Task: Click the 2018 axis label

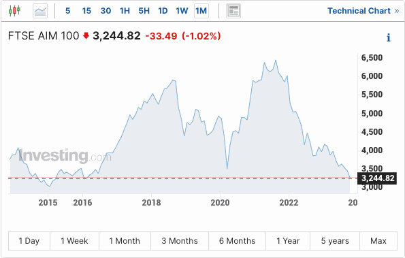Action: point(151,203)
